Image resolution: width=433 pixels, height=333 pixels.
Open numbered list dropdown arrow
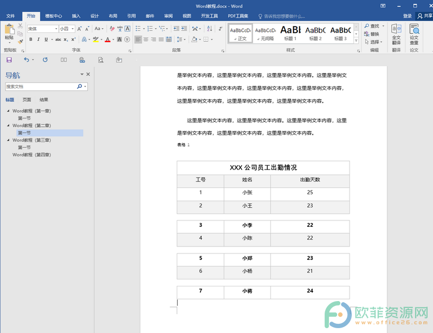(x=156, y=29)
